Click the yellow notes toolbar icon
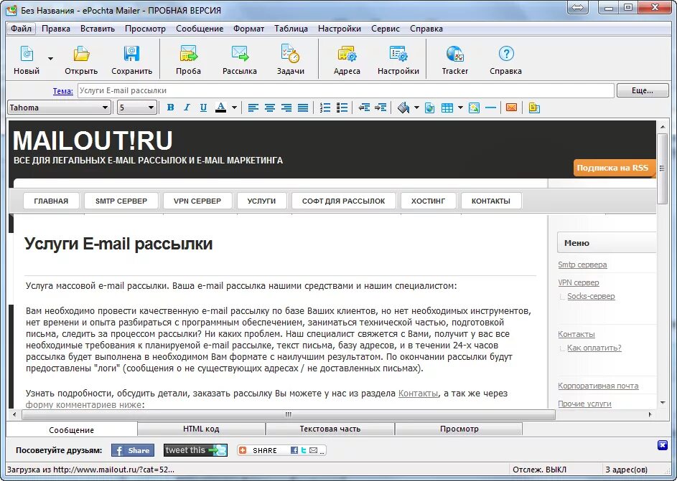The height and width of the screenshot is (481, 677). click(534, 108)
